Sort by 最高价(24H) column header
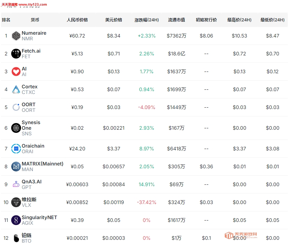This screenshot has height=244, width=291. coord(239,20)
